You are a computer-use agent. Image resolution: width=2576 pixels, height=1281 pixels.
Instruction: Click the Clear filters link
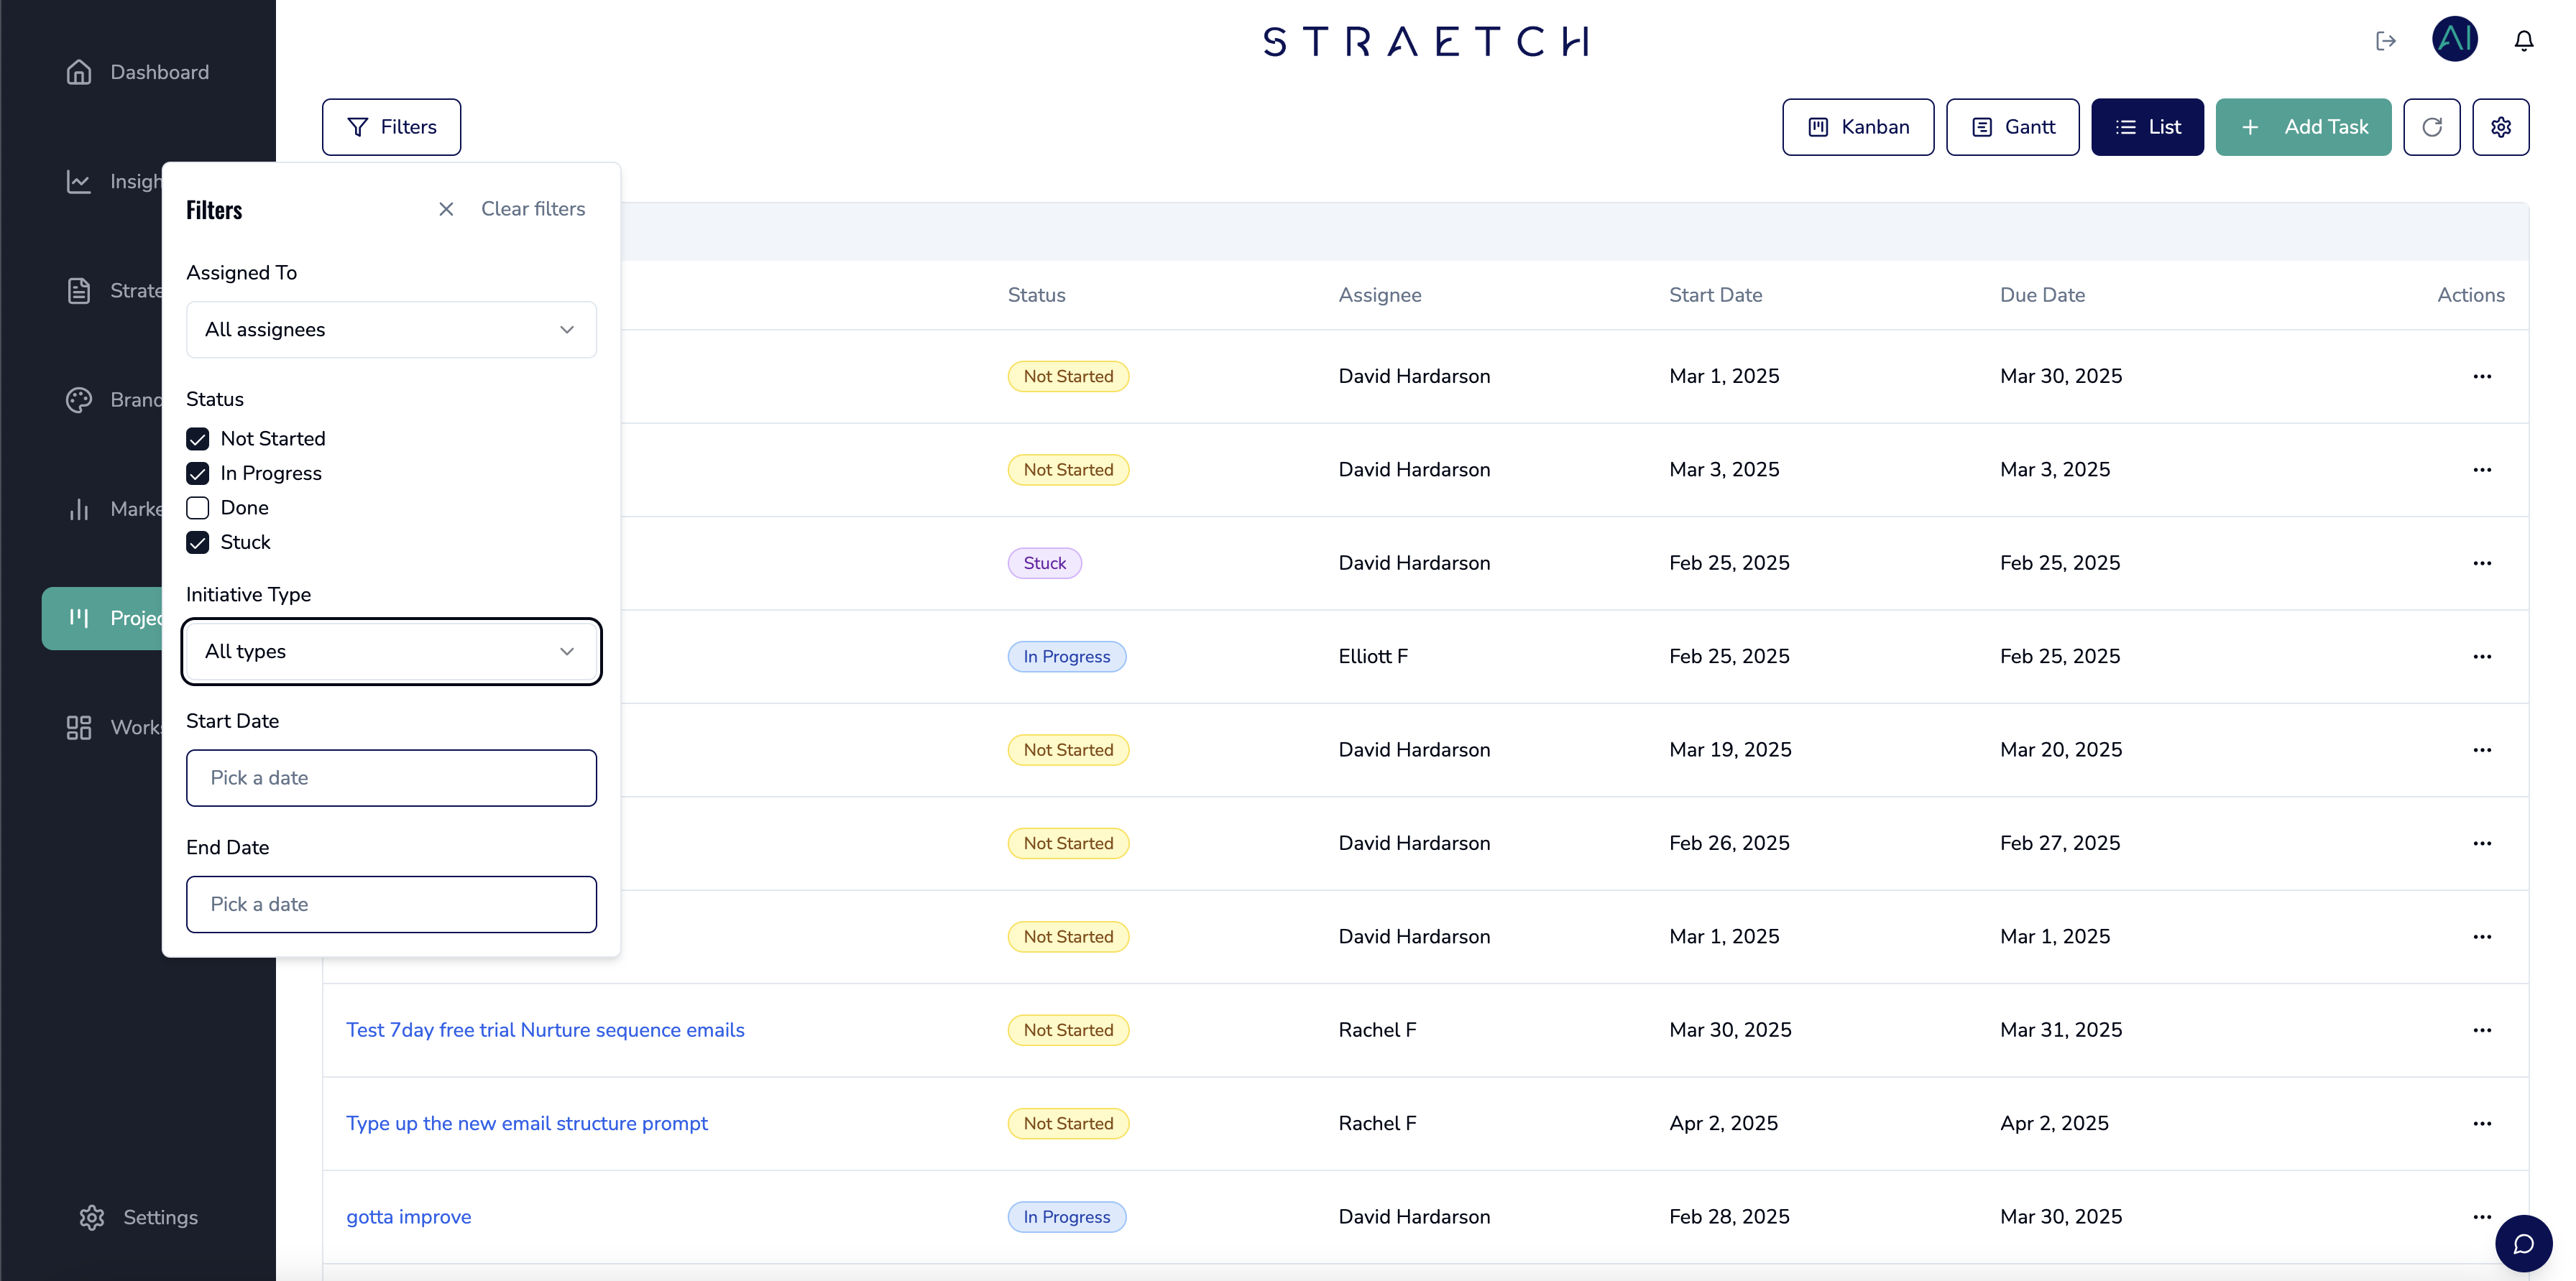pos(533,209)
